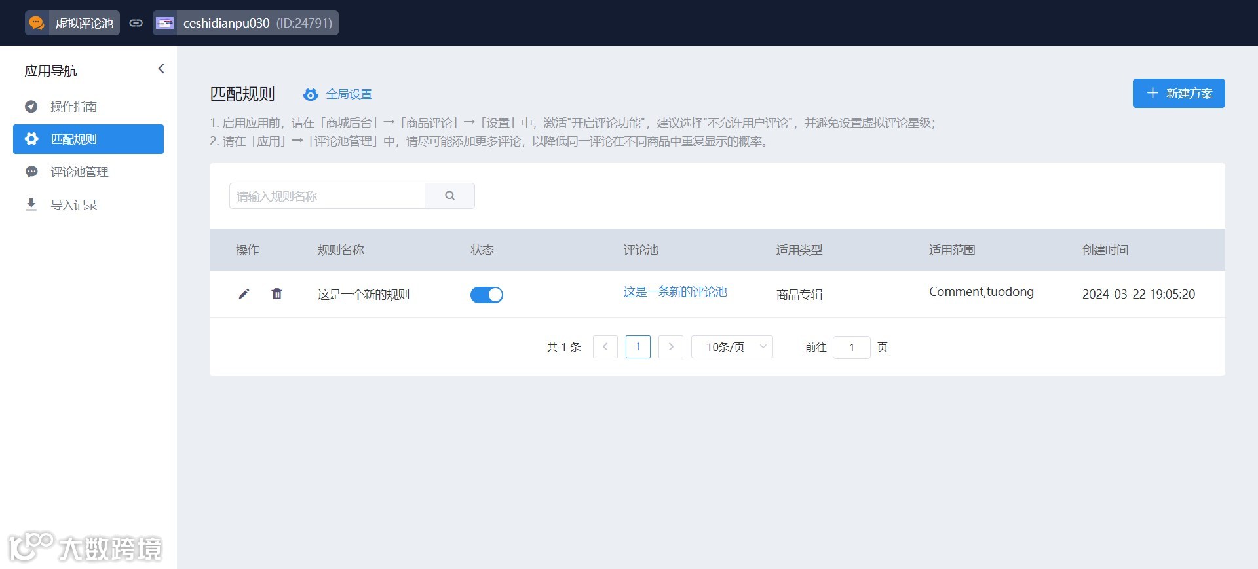Click the 共 1 条 total count text
The width and height of the screenshot is (1258, 569).
564,347
